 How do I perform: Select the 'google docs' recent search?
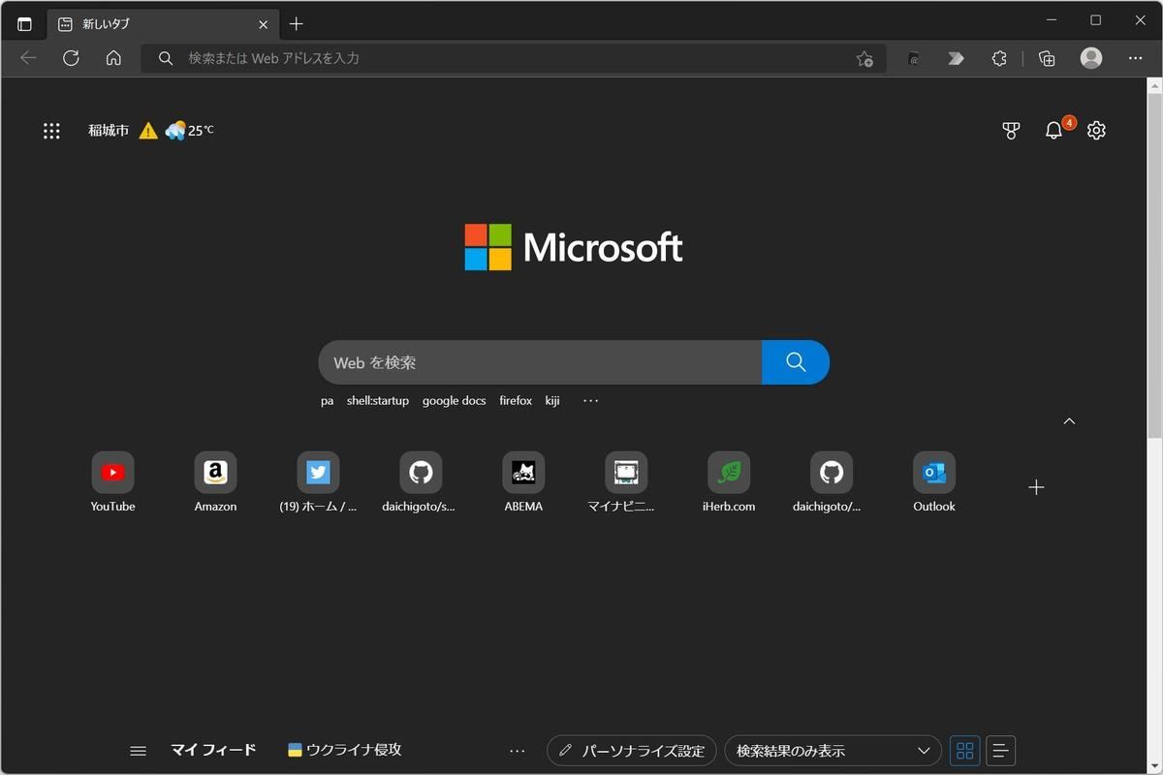pos(454,400)
